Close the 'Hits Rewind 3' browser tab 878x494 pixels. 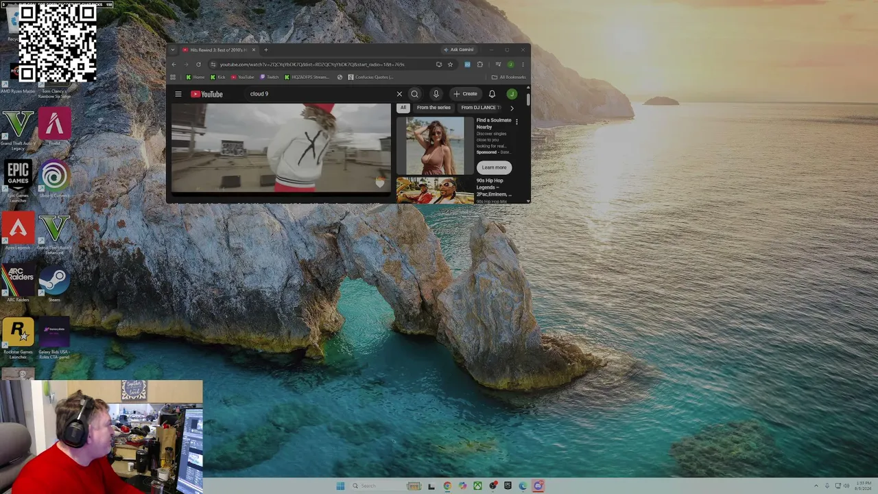(x=254, y=50)
